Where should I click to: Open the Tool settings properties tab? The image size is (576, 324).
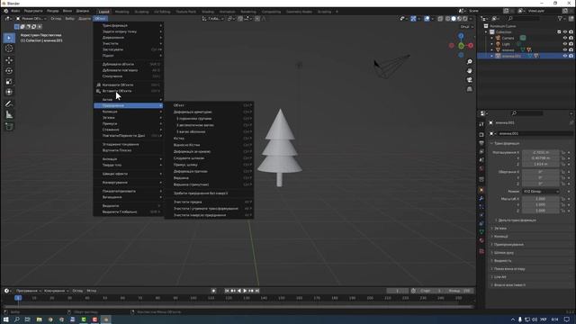pos(481,124)
